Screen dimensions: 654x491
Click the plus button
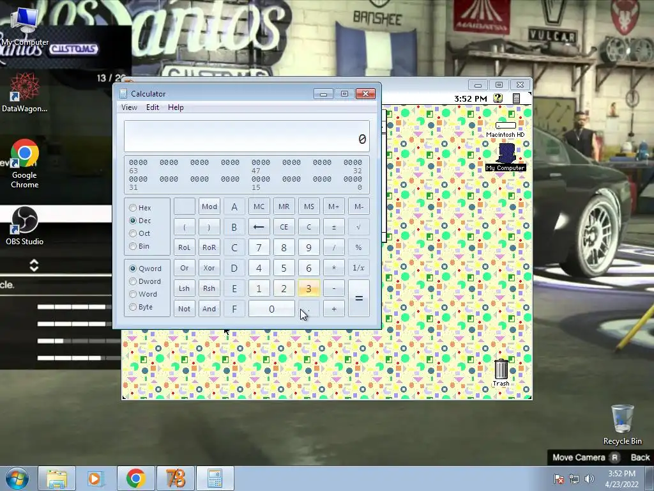(333, 309)
